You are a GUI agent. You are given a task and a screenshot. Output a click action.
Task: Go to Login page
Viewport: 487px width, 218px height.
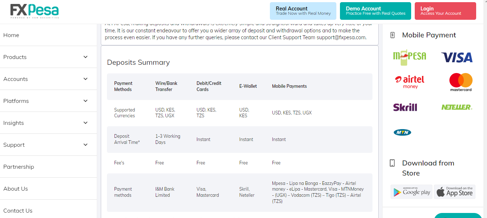tap(445, 11)
